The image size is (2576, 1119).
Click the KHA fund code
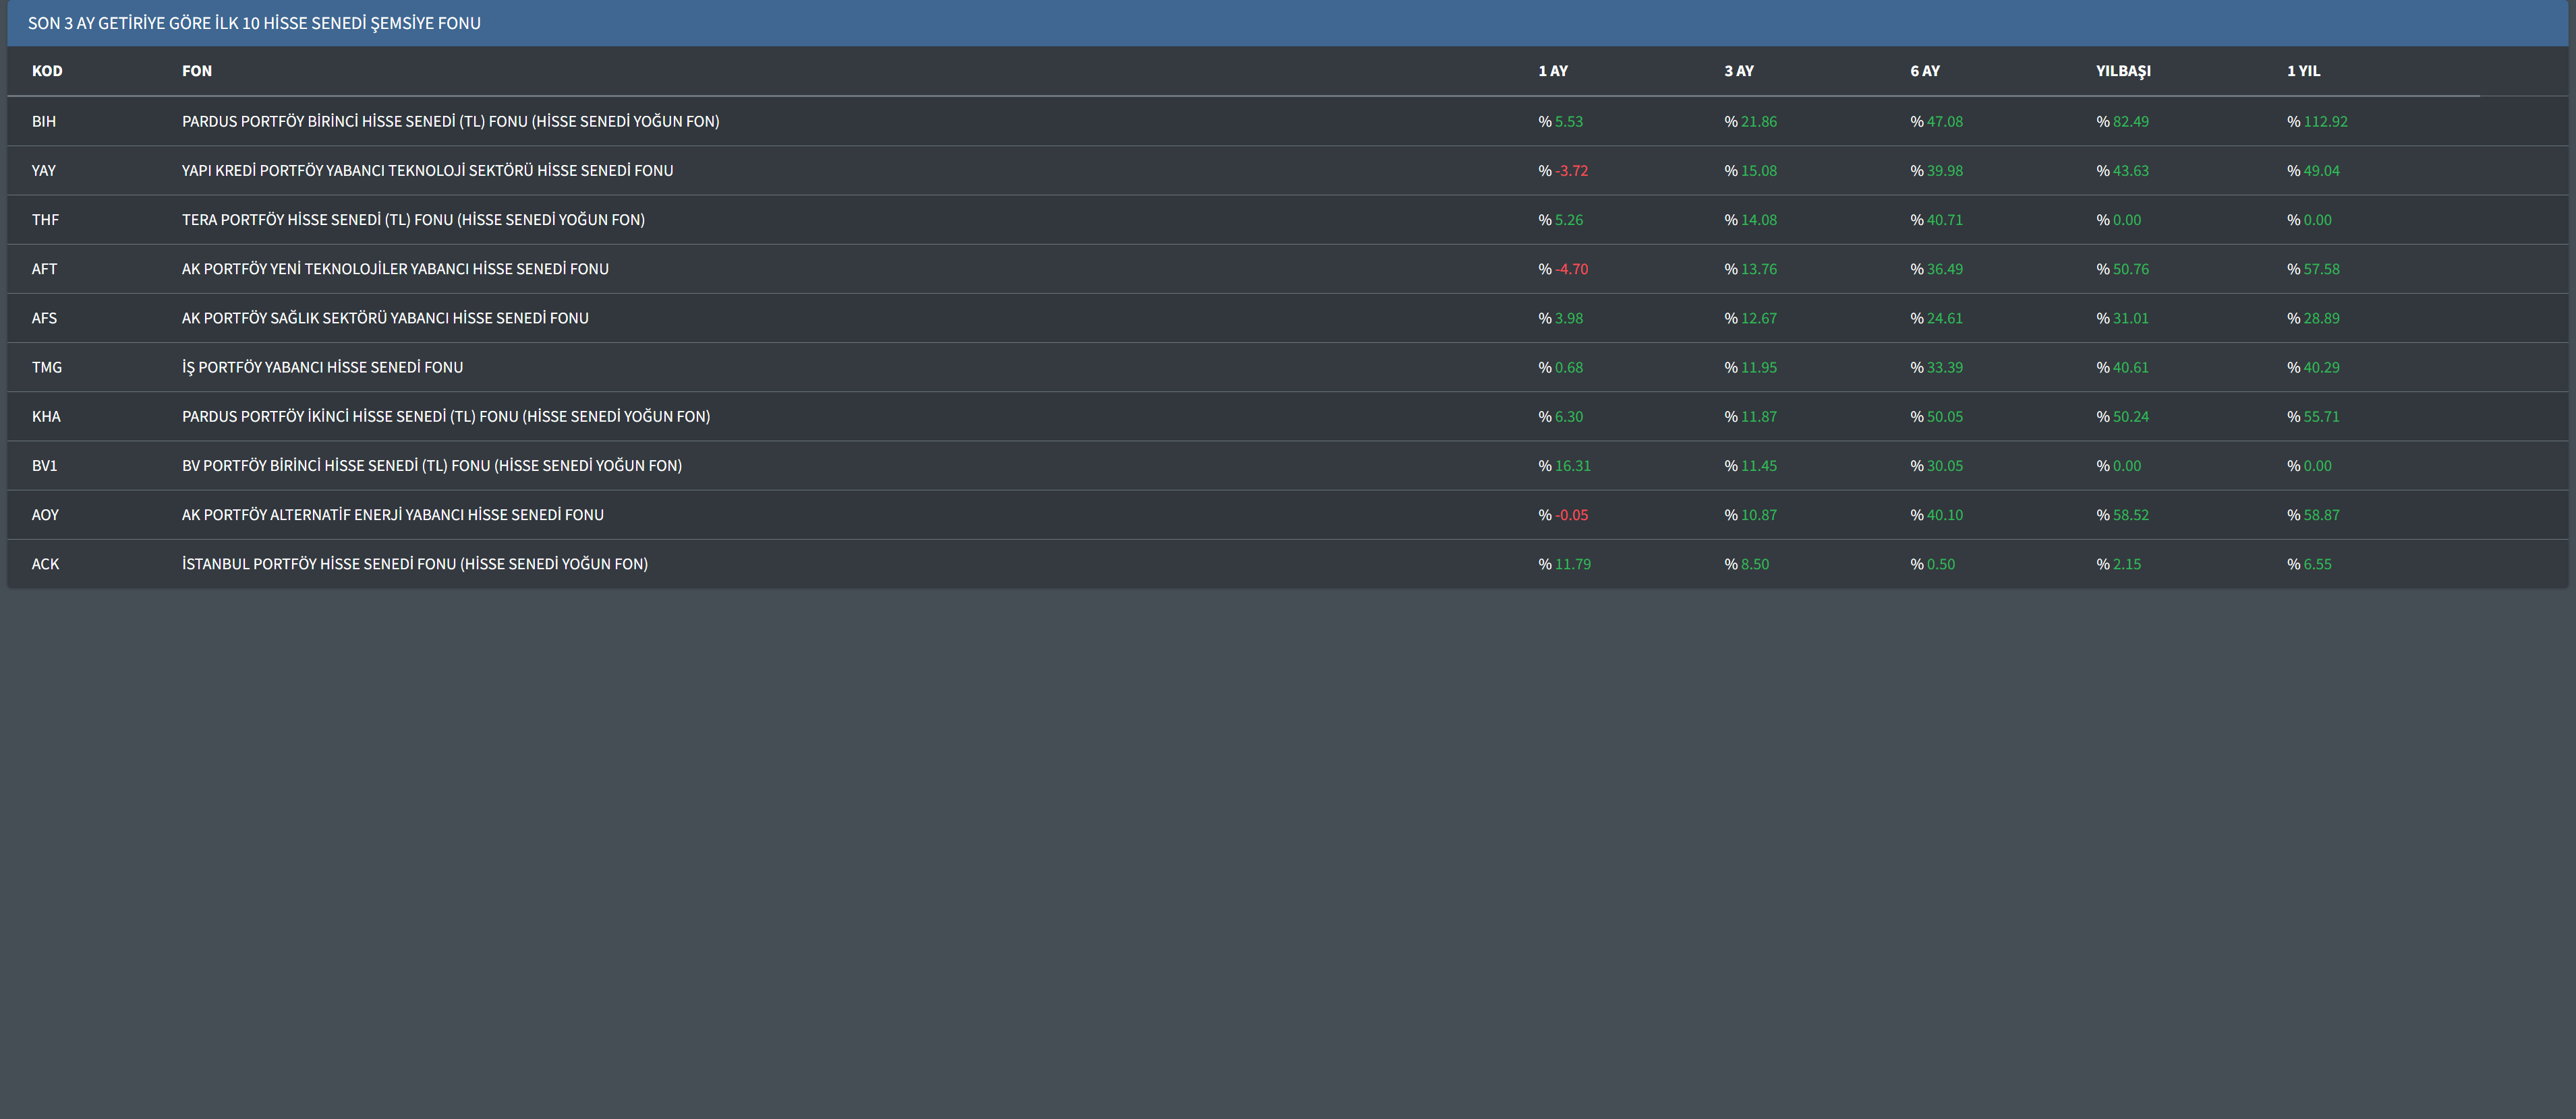click(x=46, y=416)
